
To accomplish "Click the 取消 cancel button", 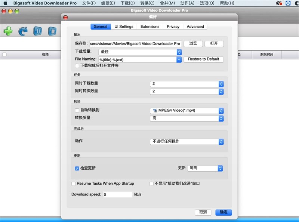I will (x=203, y=212).
